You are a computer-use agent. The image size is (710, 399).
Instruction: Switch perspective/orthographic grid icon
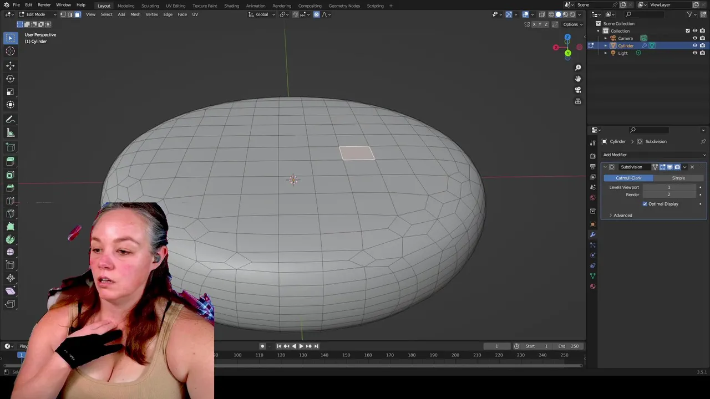coord(578,101)
